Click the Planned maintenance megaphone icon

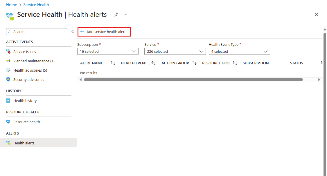click(8, 61)
